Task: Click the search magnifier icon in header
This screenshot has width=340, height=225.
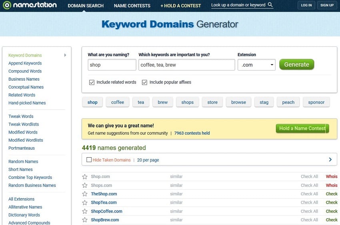Action: click(270, 5)
